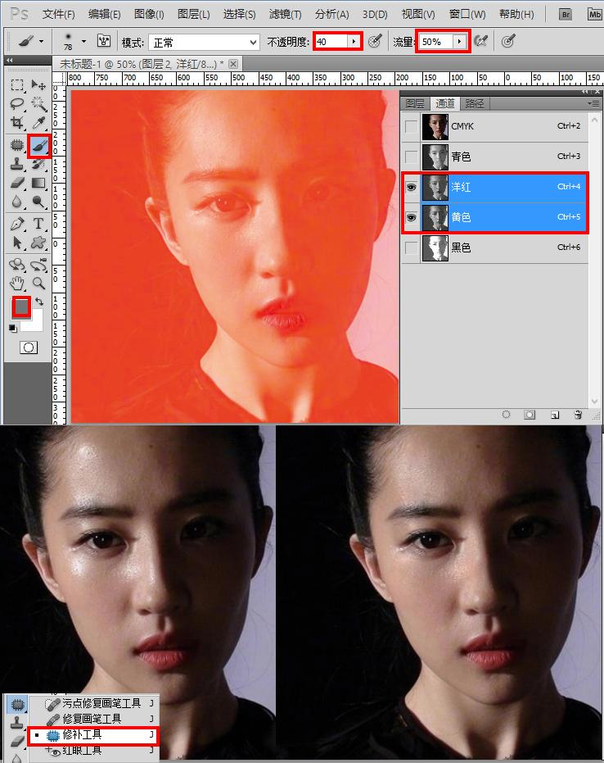Expand the 流量 flow slider arrow
The height and width of the screenshot is (763, 604).
click(x=460, y=41)
